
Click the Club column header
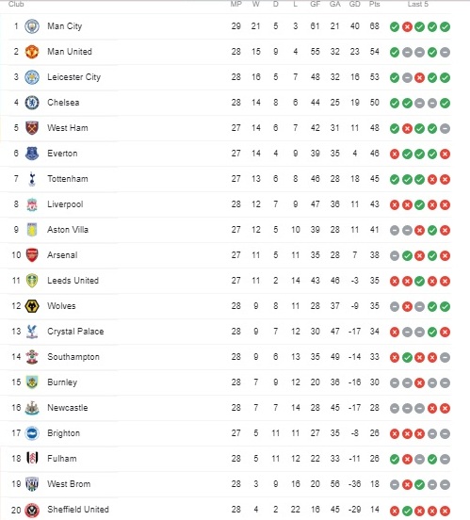(16, 4)
